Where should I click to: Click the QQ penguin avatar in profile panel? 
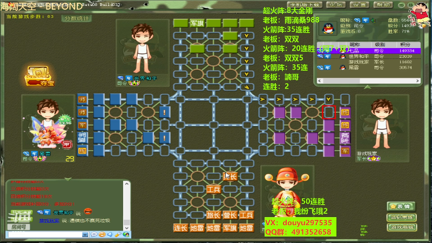(328, 28)
